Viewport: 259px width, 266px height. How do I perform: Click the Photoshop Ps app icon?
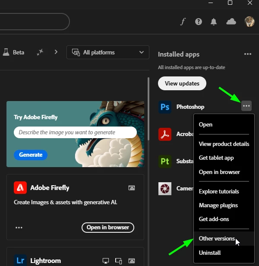tap(165, 107)
